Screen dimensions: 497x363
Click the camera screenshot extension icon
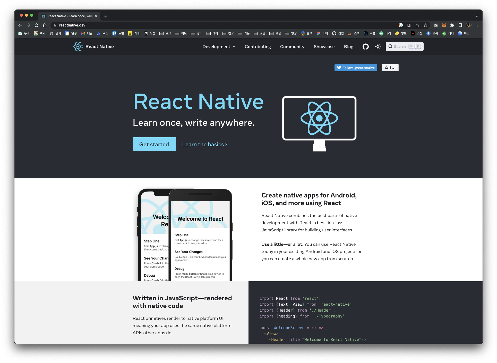(x=436, y=25)
